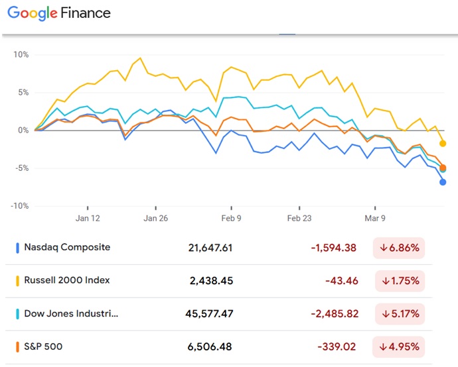Open the S&P 500 index row

tap(219, 347)
